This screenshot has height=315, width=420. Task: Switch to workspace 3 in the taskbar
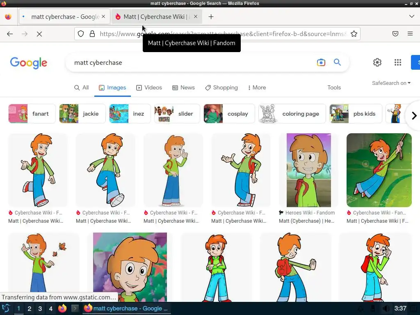click(x=40, y=308)
